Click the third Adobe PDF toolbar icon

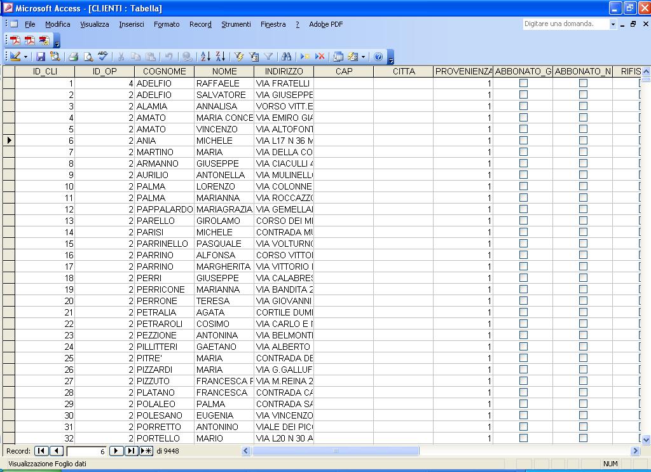pyautogui.click(x=44, y=40)
